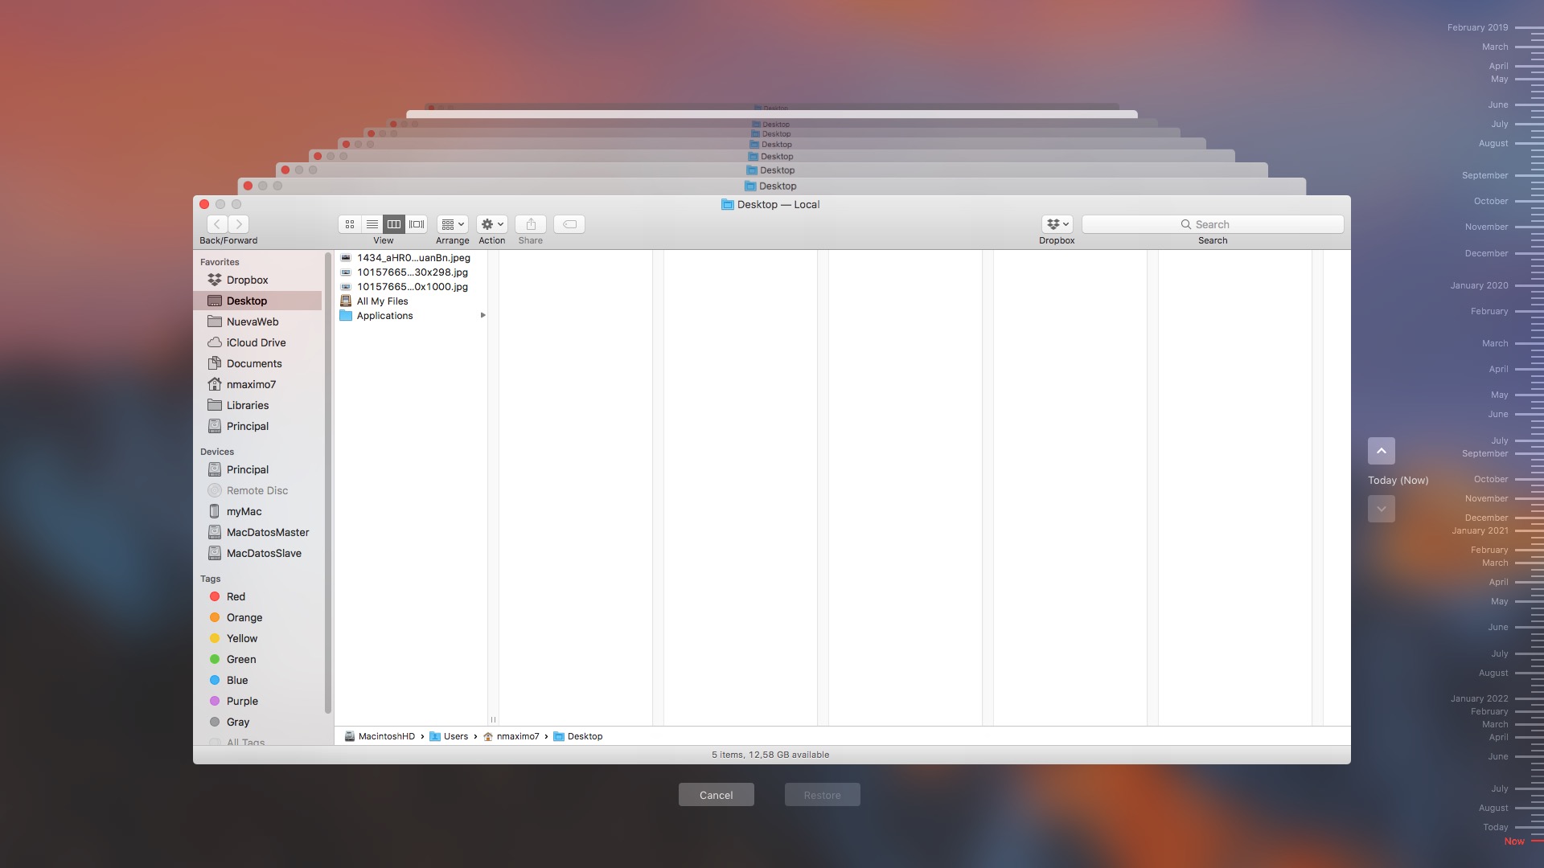1544x868 pixels.
Task: Expand the Applications folder arrow
Action: pos(482,315)
